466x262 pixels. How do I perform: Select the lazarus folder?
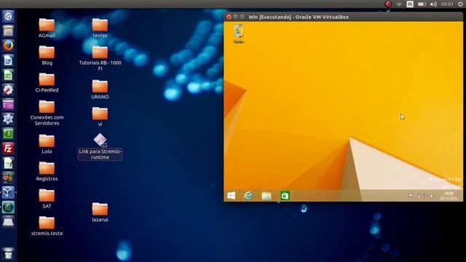[x=100, y=212]
